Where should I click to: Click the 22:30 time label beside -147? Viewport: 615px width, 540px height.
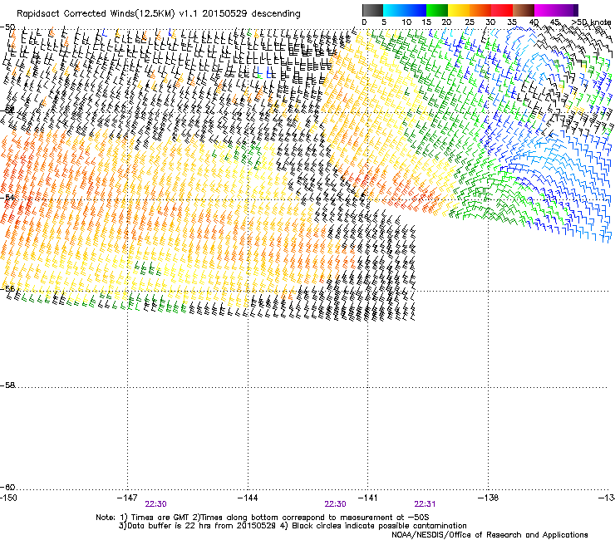[155, 504]
